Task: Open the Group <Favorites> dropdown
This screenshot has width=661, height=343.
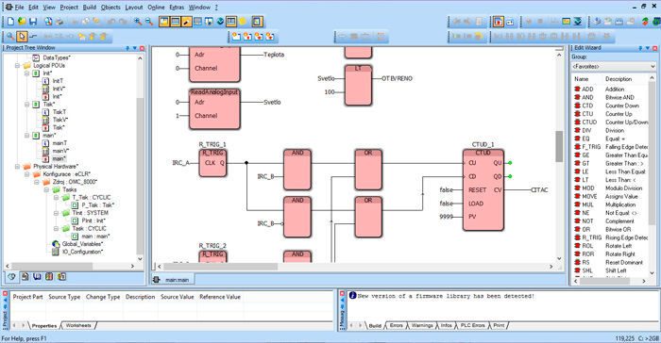Action: coord(613,67)
